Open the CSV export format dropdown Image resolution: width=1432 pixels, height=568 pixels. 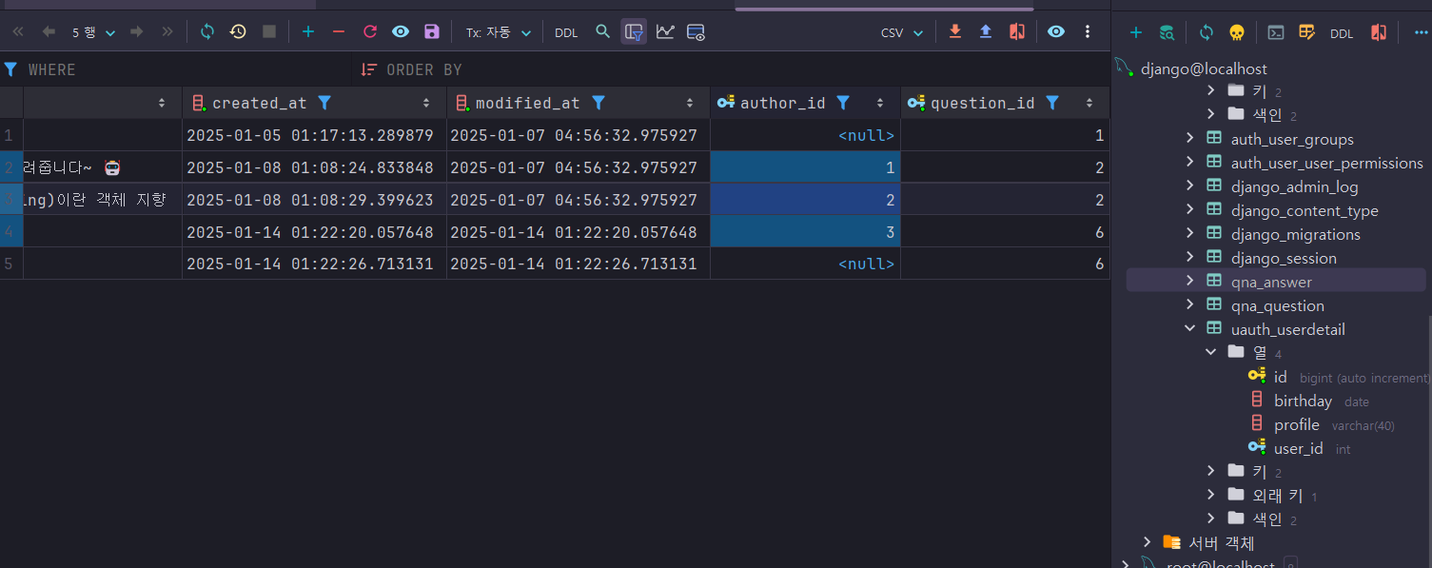coord(902,32)
